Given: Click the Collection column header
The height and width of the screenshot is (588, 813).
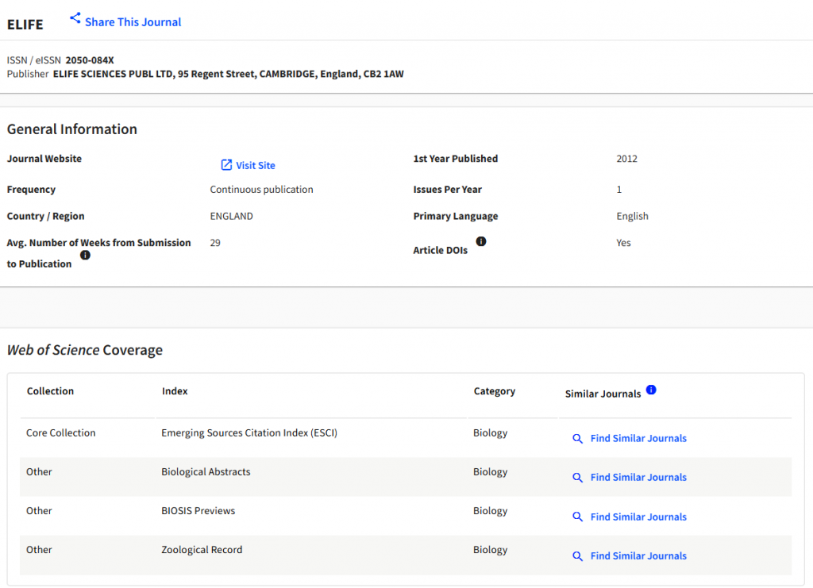Looking at the screenshot, I should [x=50, y=391].
